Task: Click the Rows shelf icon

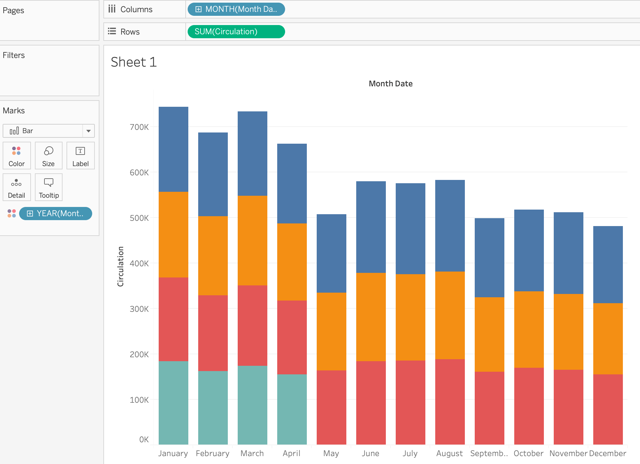Action: (112, 31)
